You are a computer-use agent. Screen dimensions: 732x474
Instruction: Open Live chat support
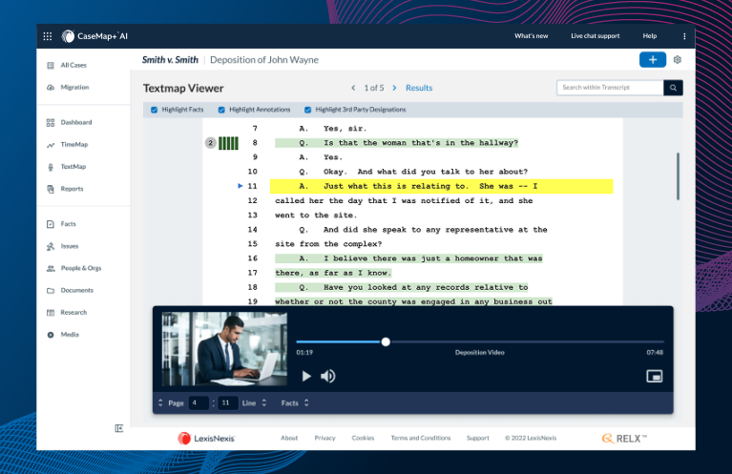[x=595, y=36]
